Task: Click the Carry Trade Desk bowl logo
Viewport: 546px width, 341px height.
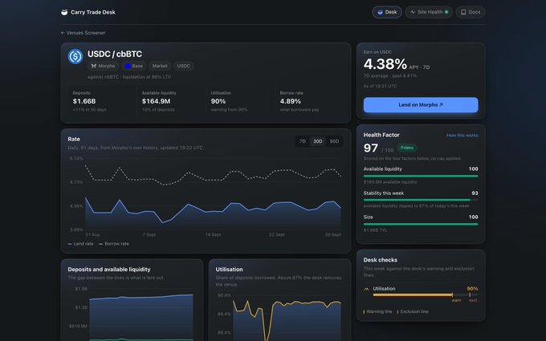Action: [x=64, y=12]
